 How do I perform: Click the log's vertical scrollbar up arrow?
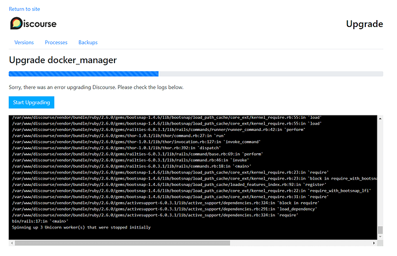pos(380,118)
